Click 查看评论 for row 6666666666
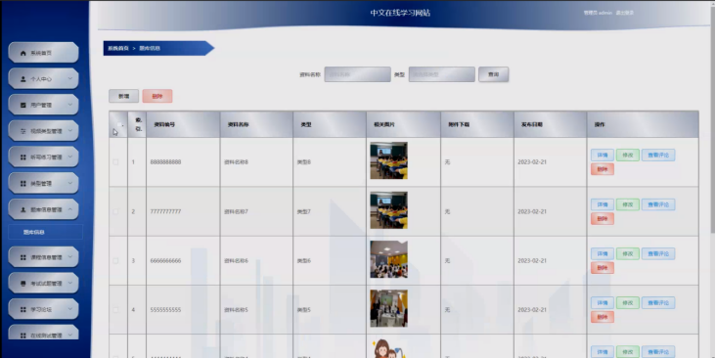This screenshot has width=716, height=359. coord(658,254)
